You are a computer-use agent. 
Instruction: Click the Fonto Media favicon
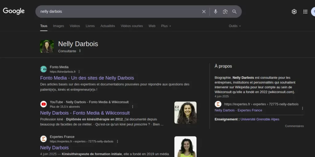pyautogui.click(x=43, y=69)
